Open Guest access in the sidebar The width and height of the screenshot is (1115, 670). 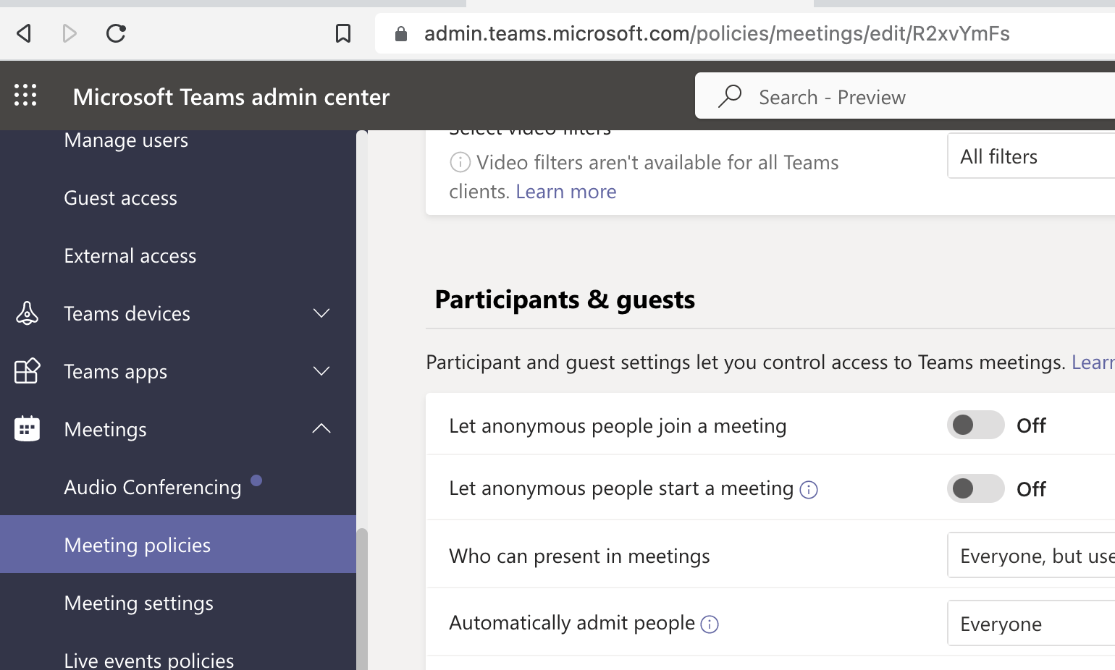point(120,198)
